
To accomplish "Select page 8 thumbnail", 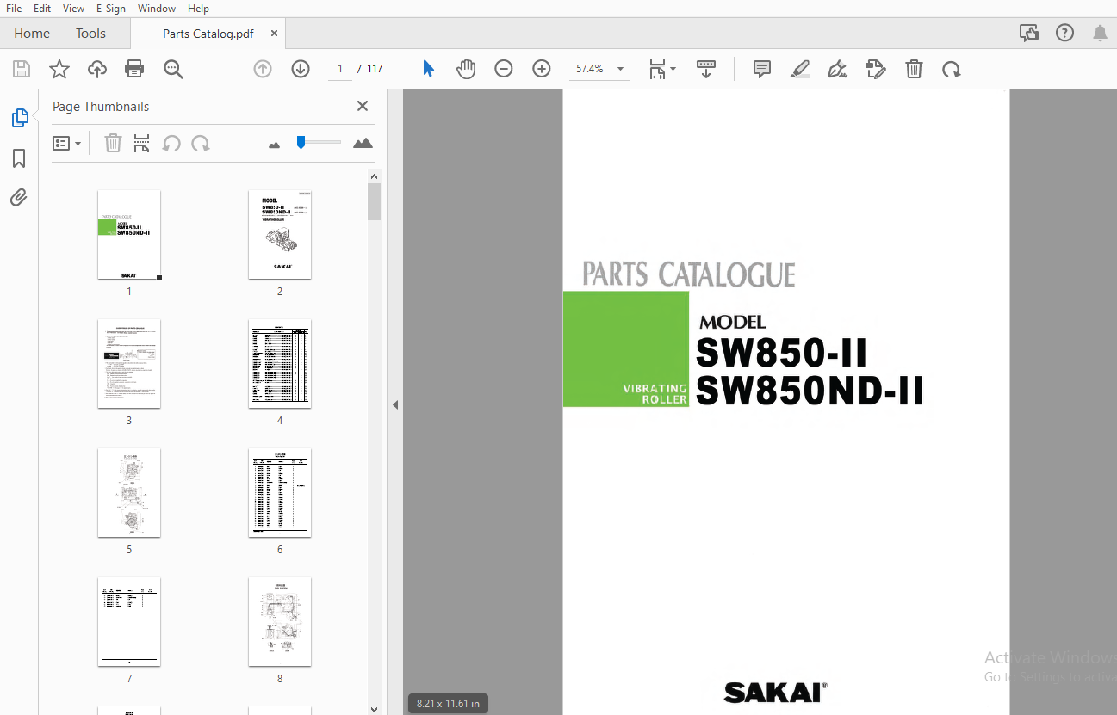I will click(280, 622).
